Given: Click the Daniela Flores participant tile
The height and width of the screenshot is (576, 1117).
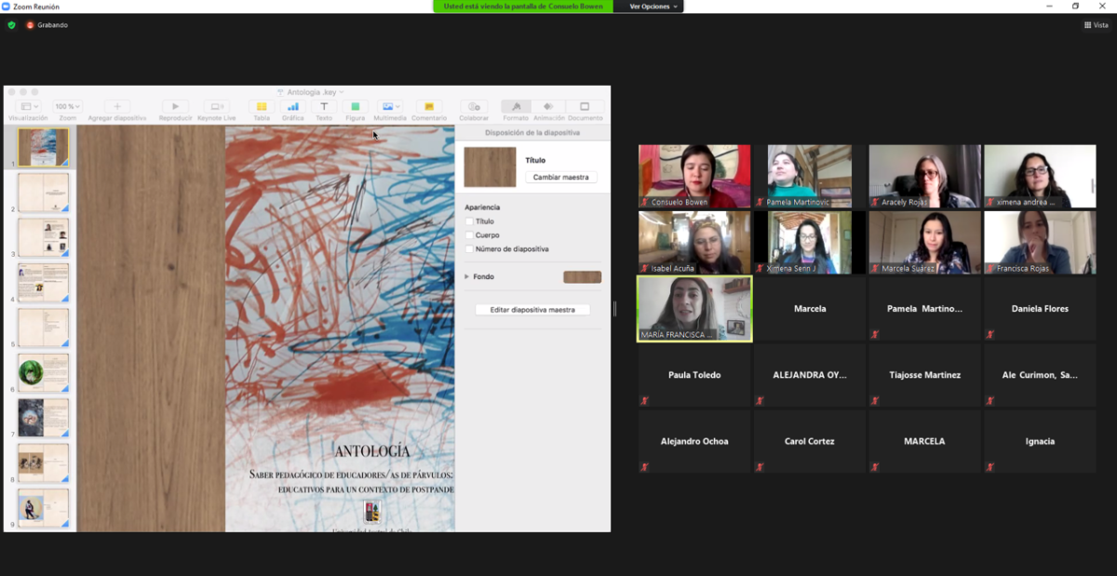Looking at the screenshot, I should (x=1040, y=309).
